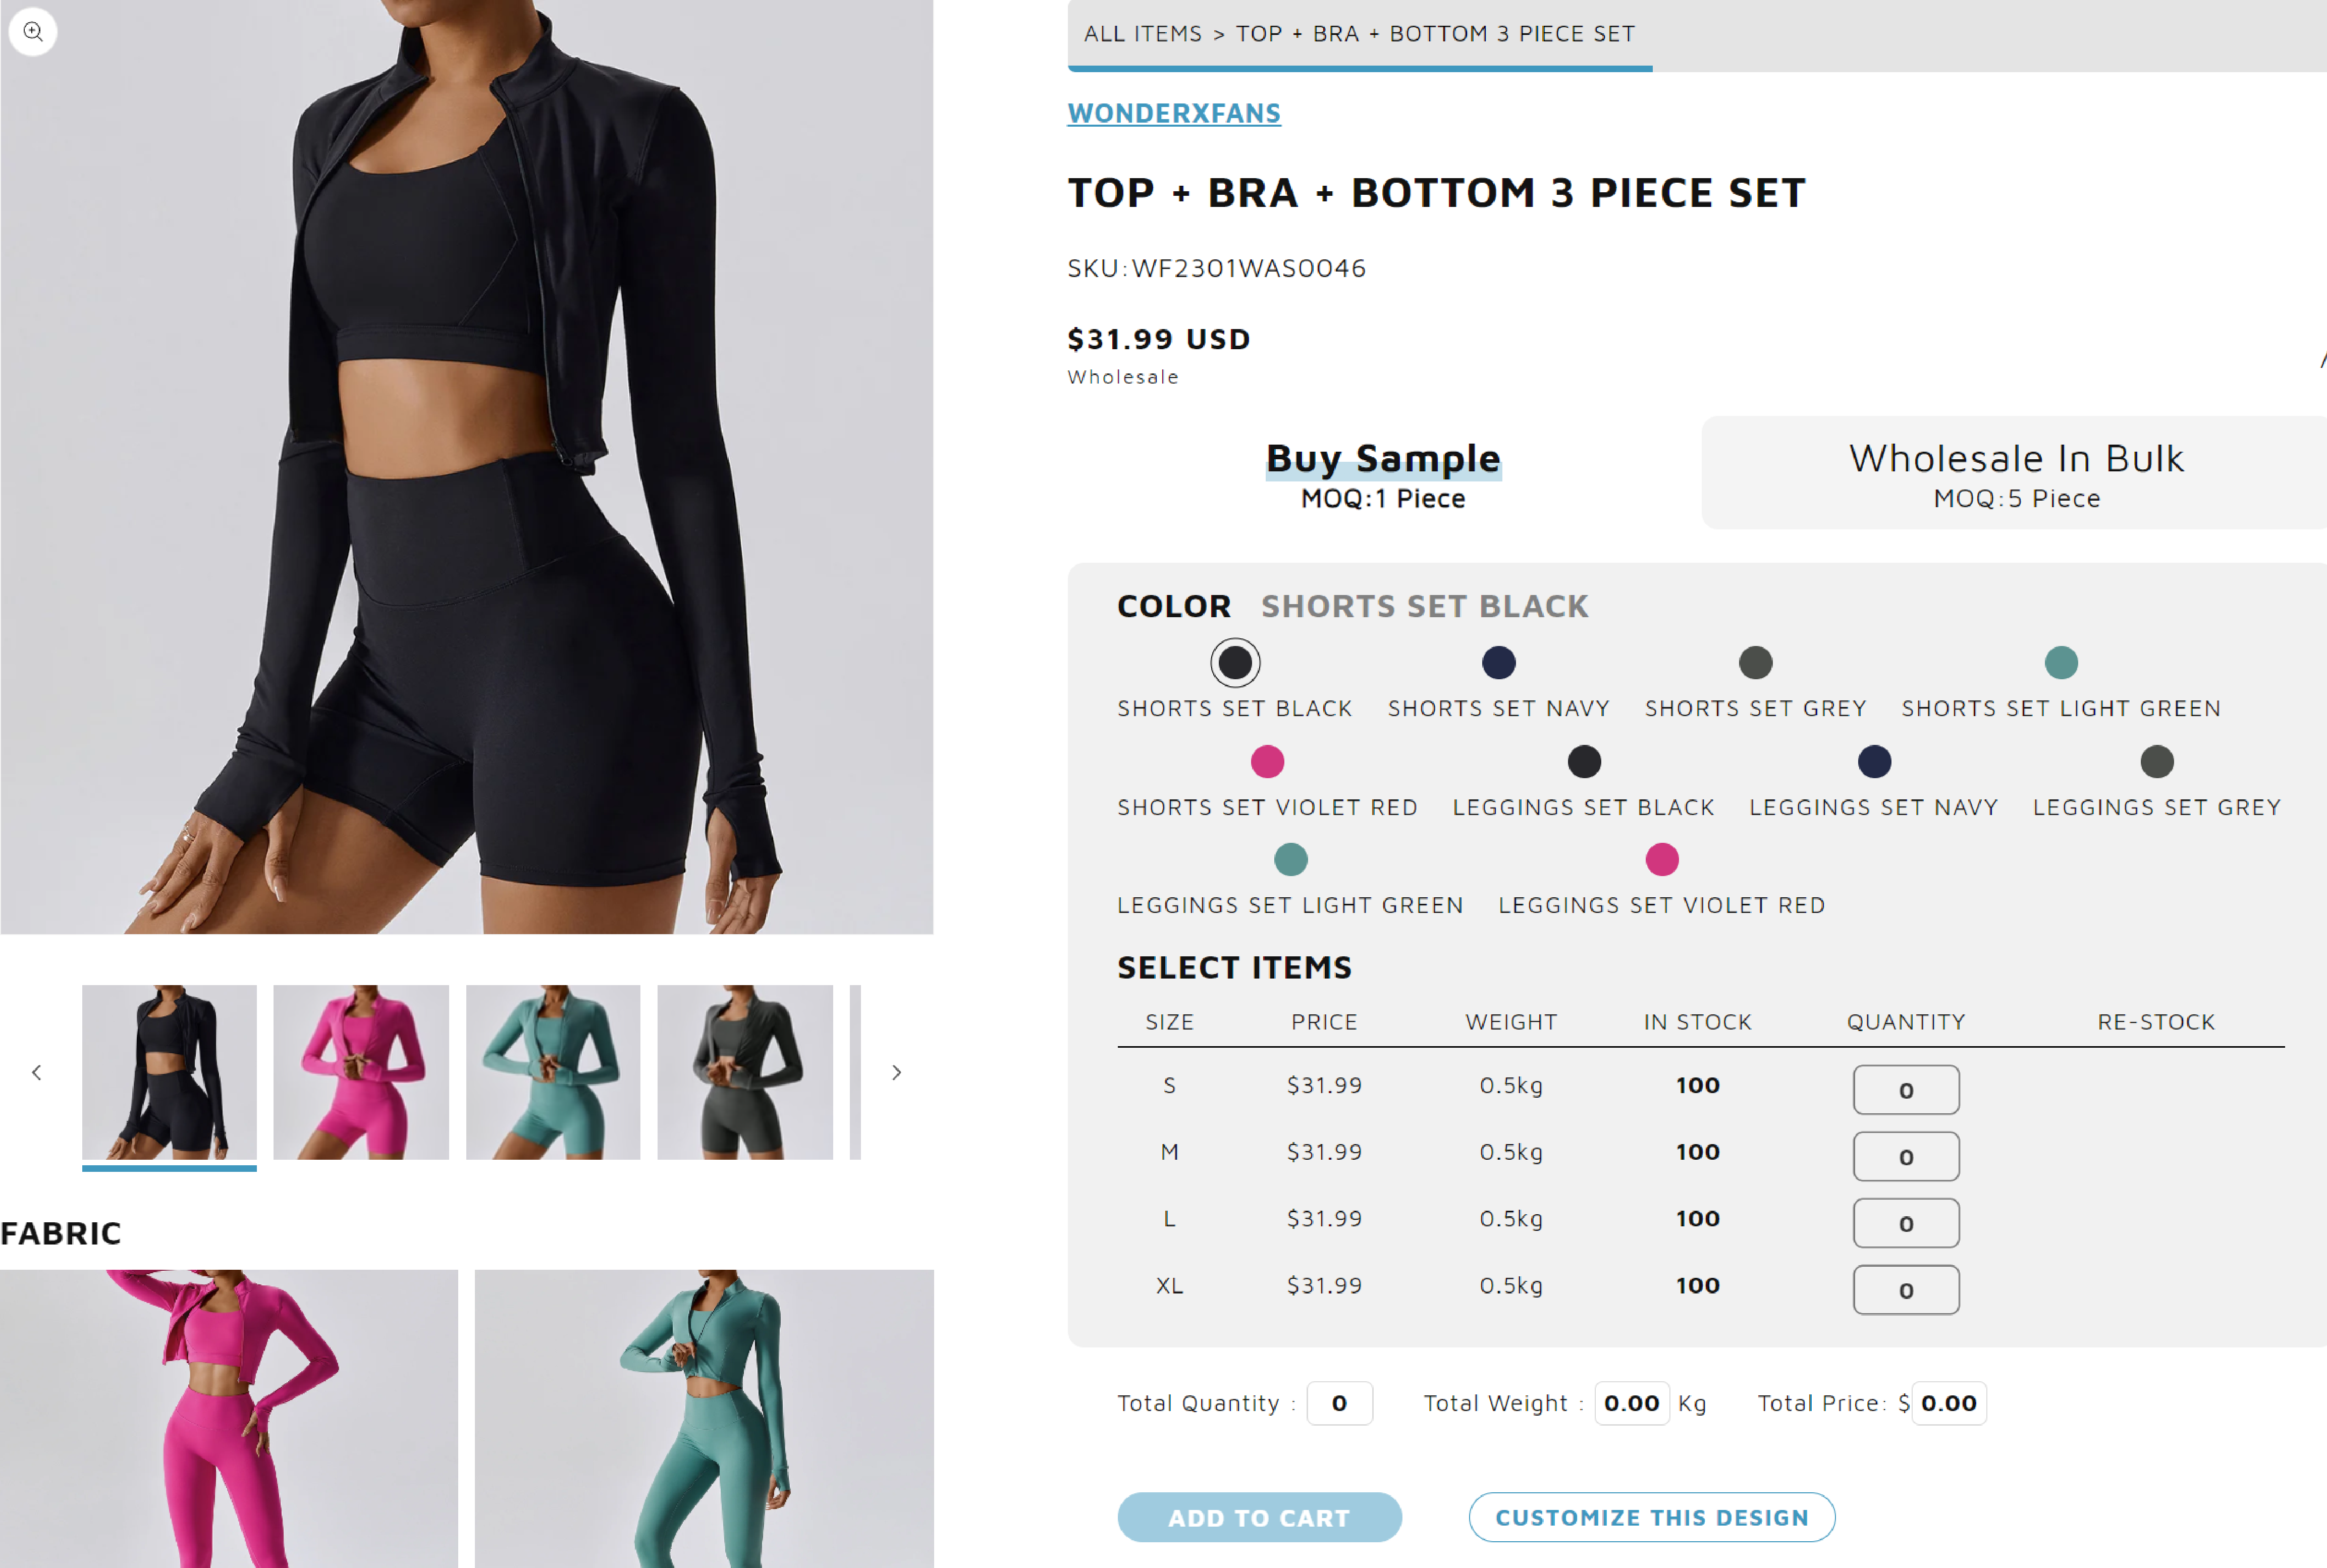This screenshot has width=2327, height=1568.
Task: Click ADD TO CART button
Action: pos(1260,1517)
